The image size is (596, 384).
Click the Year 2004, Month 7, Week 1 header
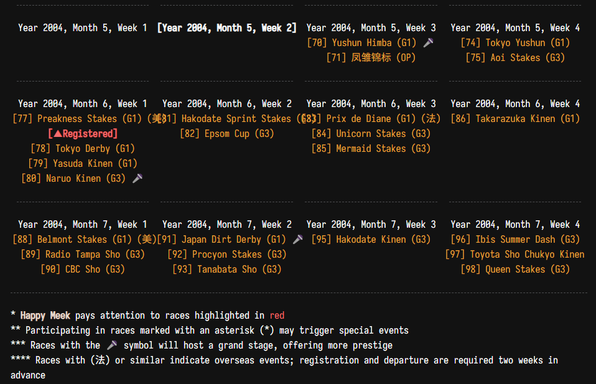[x=83, y=224]
